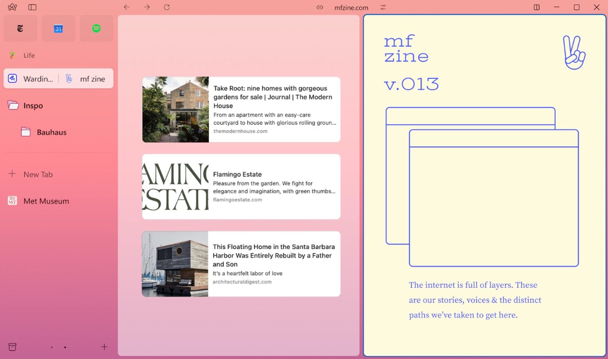Viewport: 608px width, 359px height.
Task: Expand the Inspo folder
Action: [x=58, y=105]
